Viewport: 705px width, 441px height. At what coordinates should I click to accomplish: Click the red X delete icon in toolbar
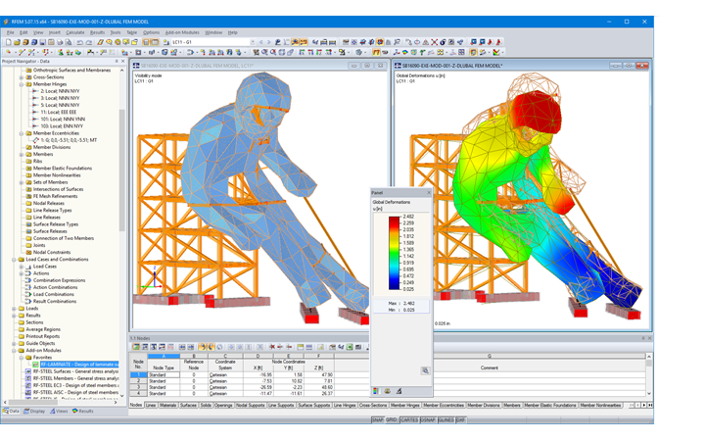pos(435,42)
